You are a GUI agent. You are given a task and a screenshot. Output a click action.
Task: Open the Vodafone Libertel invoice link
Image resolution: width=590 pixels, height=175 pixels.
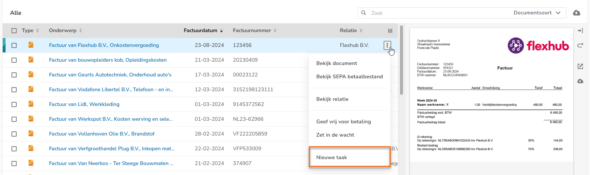tap(111, 89)
